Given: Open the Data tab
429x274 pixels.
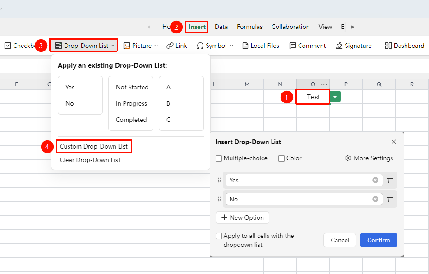Looking at the screenshot, I should point(221,27).
